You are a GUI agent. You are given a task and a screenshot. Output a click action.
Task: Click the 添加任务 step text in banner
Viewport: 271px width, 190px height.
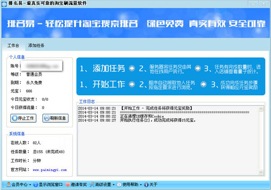tap(109, 68)
